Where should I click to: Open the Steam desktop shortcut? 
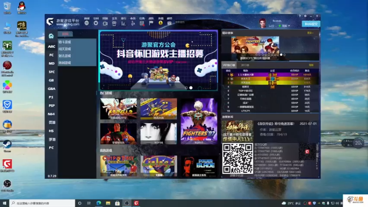(7, 144)
